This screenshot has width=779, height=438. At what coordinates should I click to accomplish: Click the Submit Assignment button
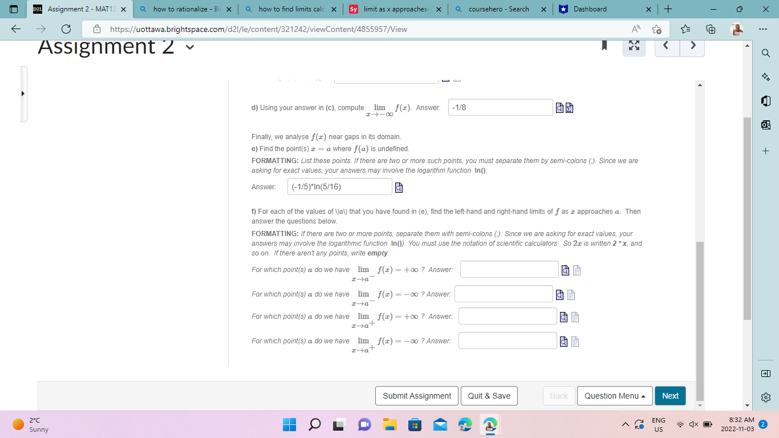click(x=416, y=395)
